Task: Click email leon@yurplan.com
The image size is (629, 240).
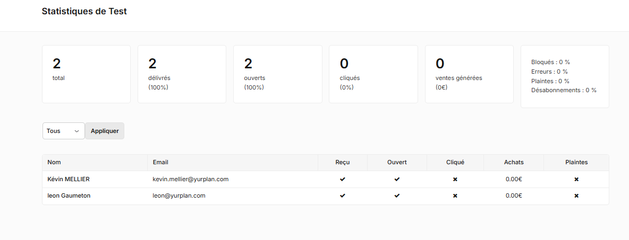Action: (x=179, y=195)
